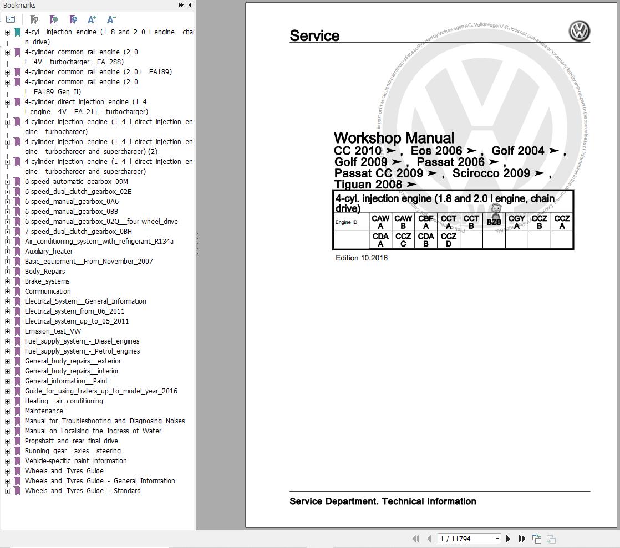This screenshot has width=620, height=548.
Task: Increase bookmark text size with A+
Action: pyautogui.click(x=92, y=19)
